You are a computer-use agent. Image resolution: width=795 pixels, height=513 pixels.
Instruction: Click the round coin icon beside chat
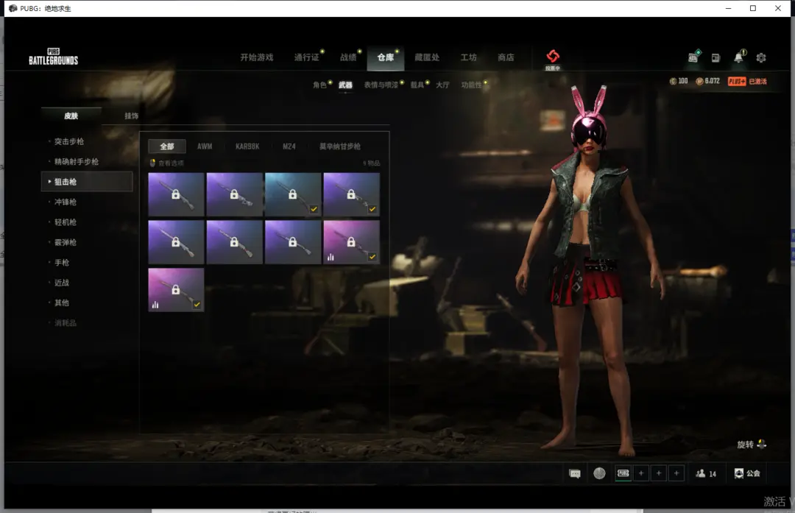599,473
